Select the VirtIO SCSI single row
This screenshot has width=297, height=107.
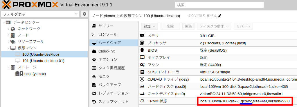click(218, 72)
